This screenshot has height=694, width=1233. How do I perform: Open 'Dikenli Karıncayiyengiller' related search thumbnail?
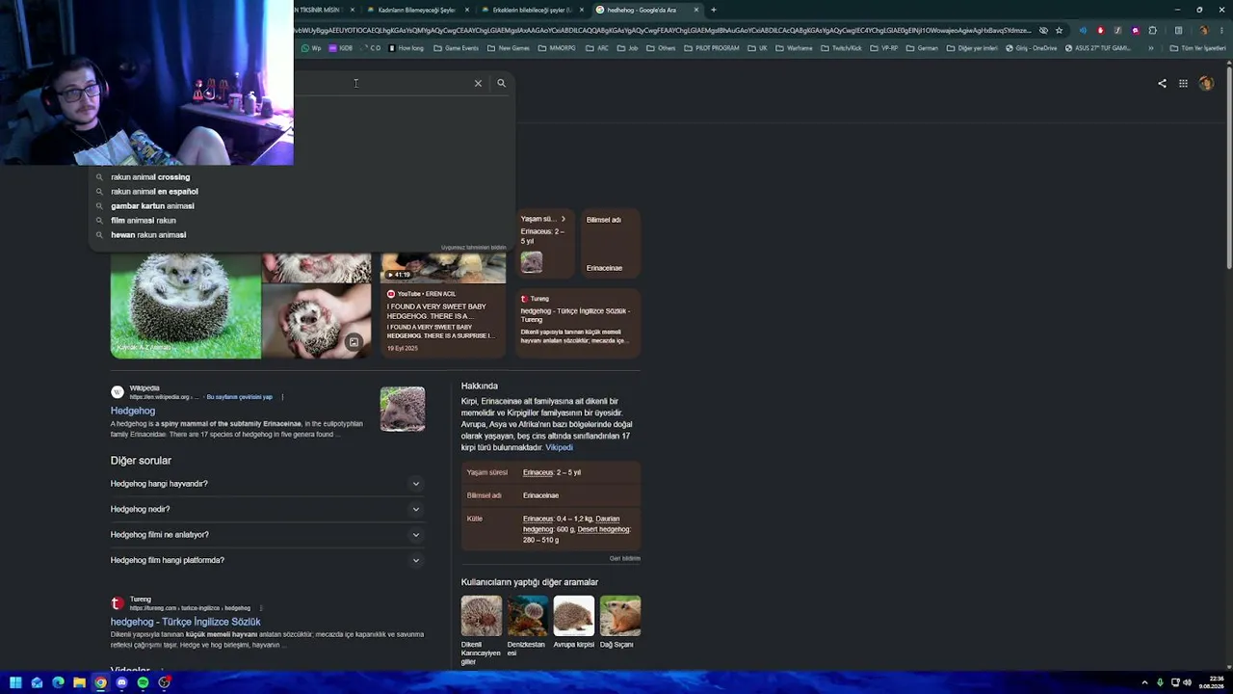[x=481, y=616]
